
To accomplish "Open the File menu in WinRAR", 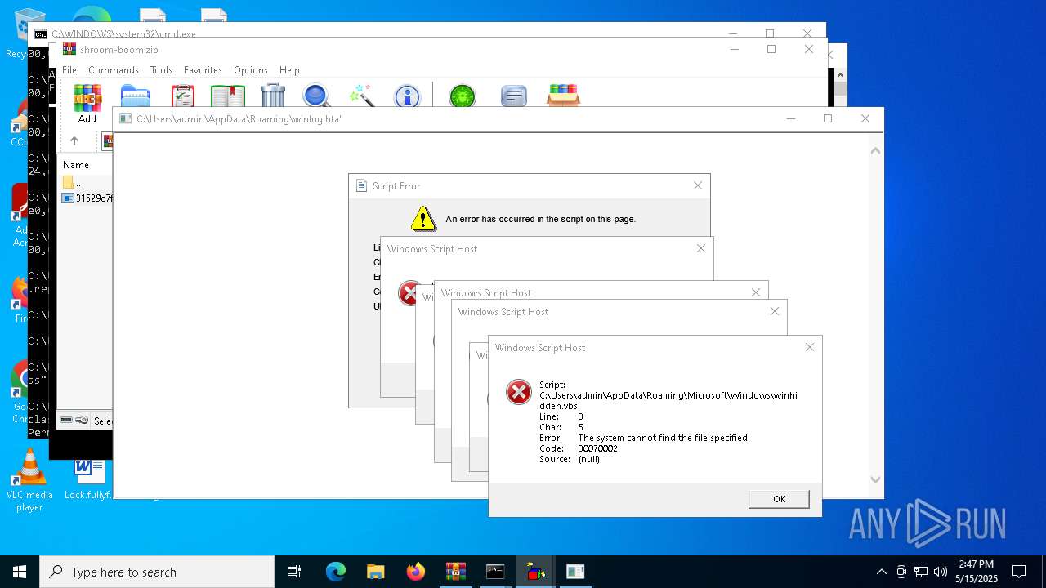I will tap(69, 70).
